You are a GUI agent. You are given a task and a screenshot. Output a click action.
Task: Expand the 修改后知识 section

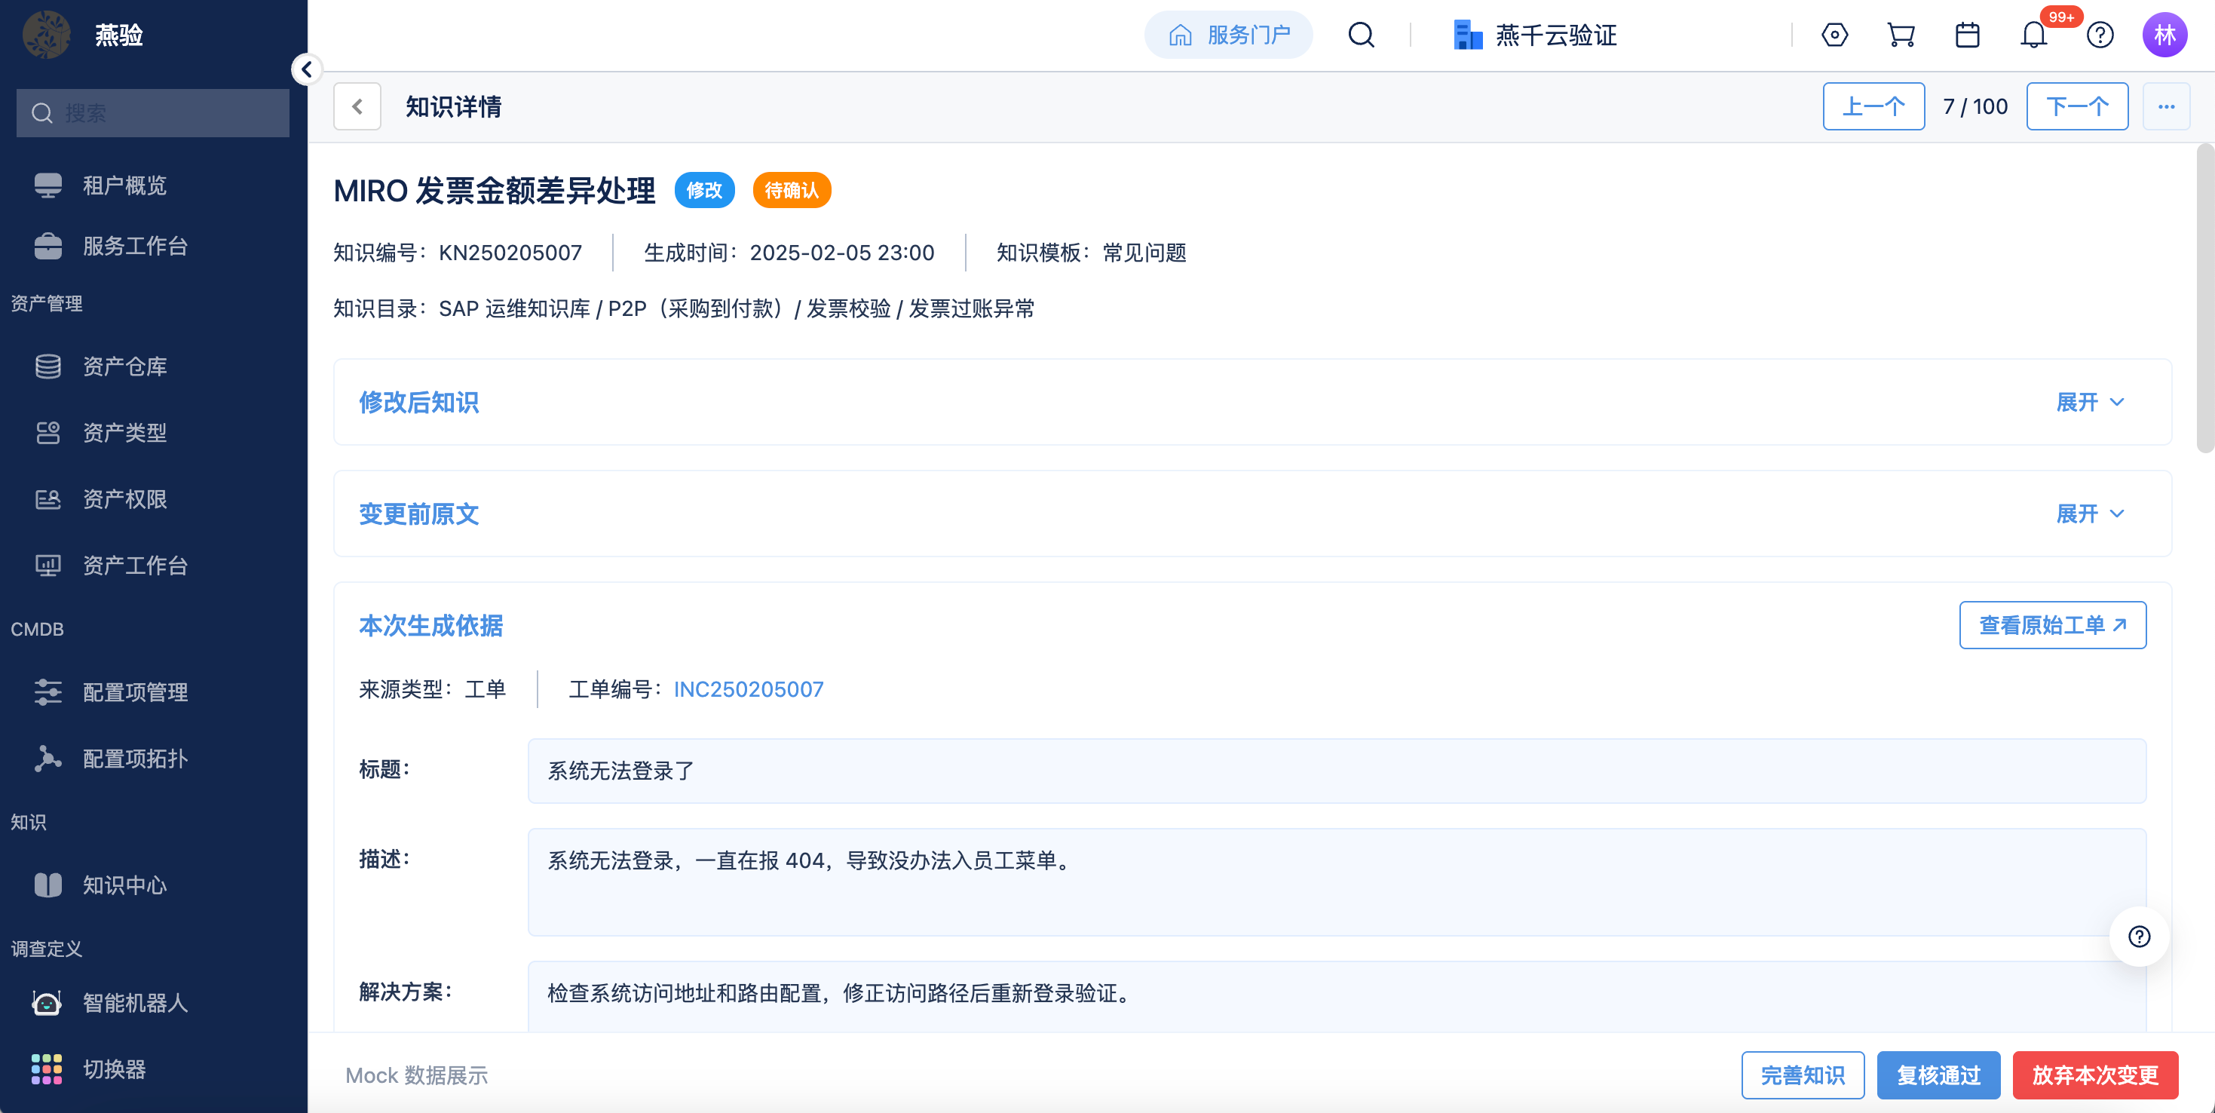point(2089,403)
